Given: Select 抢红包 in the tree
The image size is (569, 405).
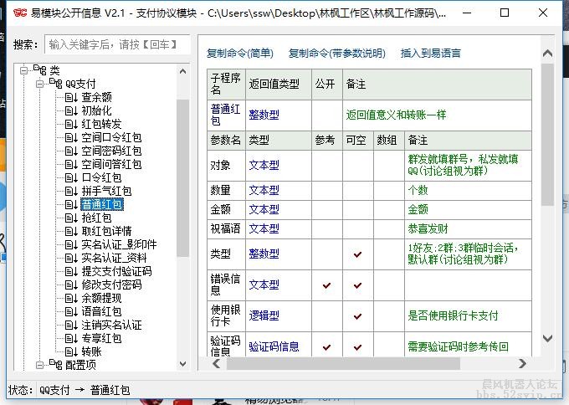Looking at the screenshot, I should point(96,218).
